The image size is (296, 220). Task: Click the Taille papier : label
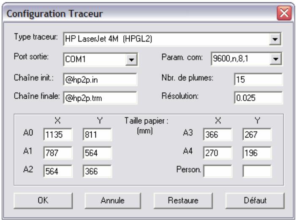(146, 121)
